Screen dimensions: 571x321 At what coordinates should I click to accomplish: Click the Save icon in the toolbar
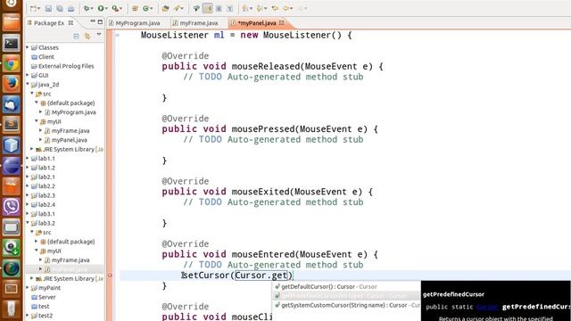[48, 8]
